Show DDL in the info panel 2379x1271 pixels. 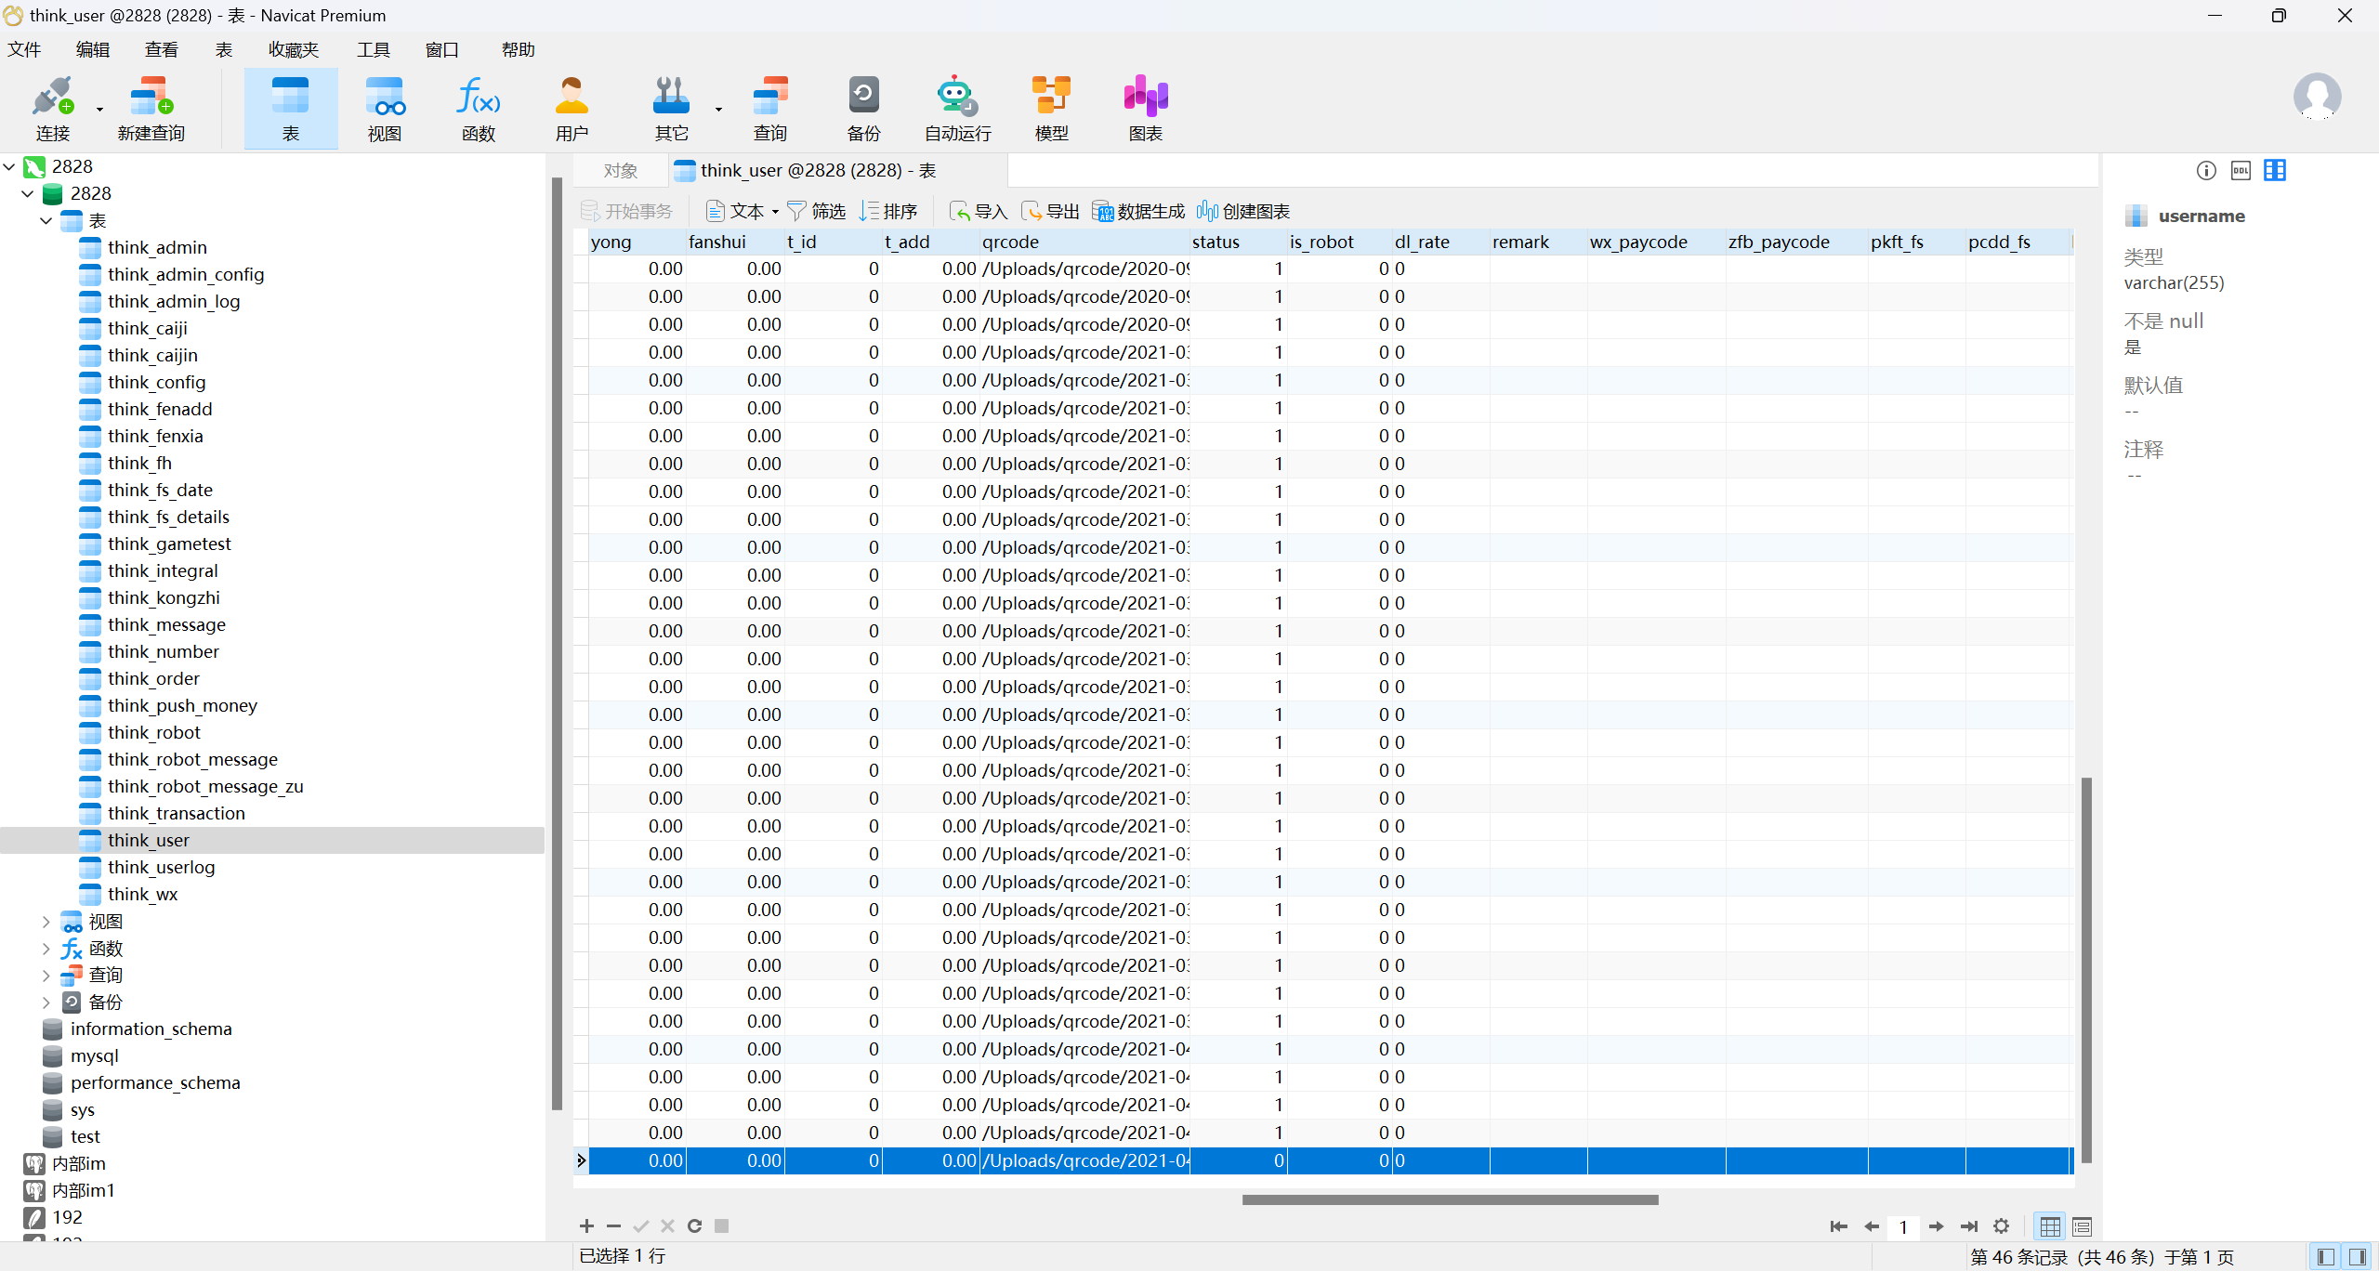pos(2241,171)
